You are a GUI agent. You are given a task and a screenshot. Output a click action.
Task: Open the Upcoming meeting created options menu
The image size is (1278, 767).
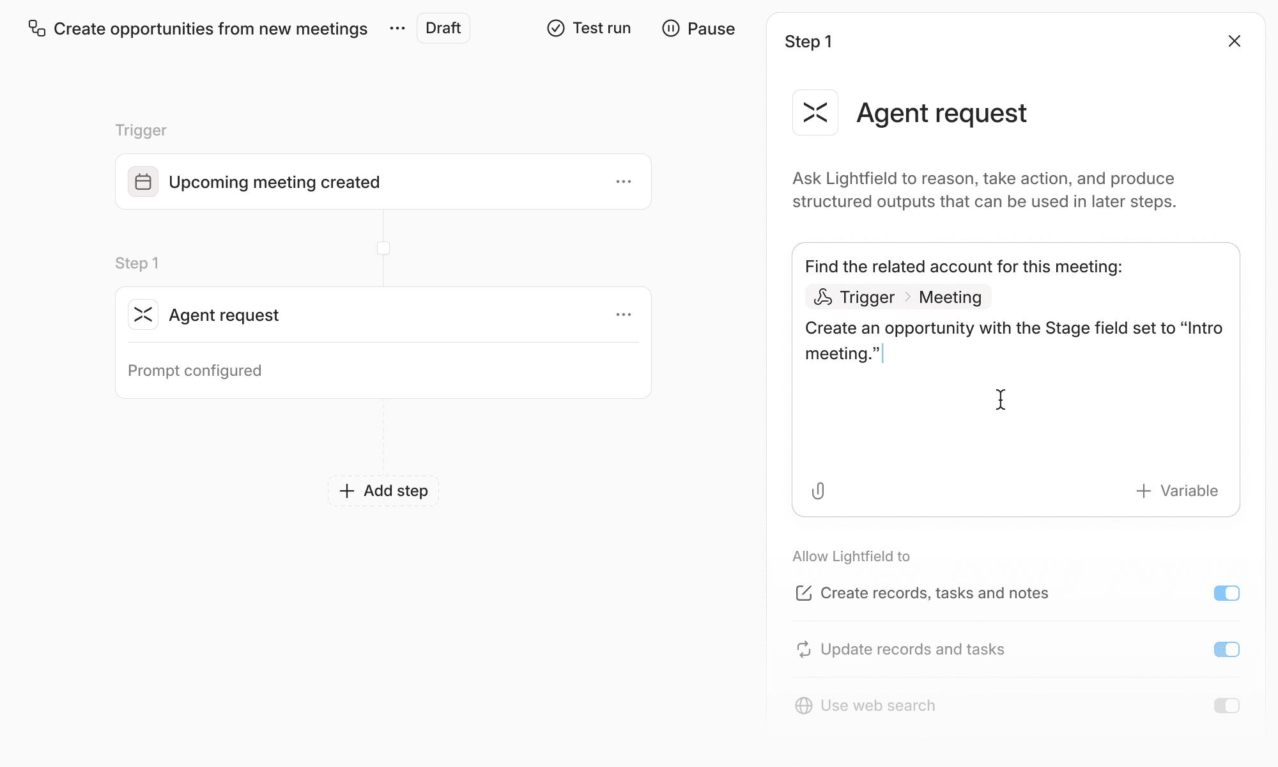click(624, 182)
